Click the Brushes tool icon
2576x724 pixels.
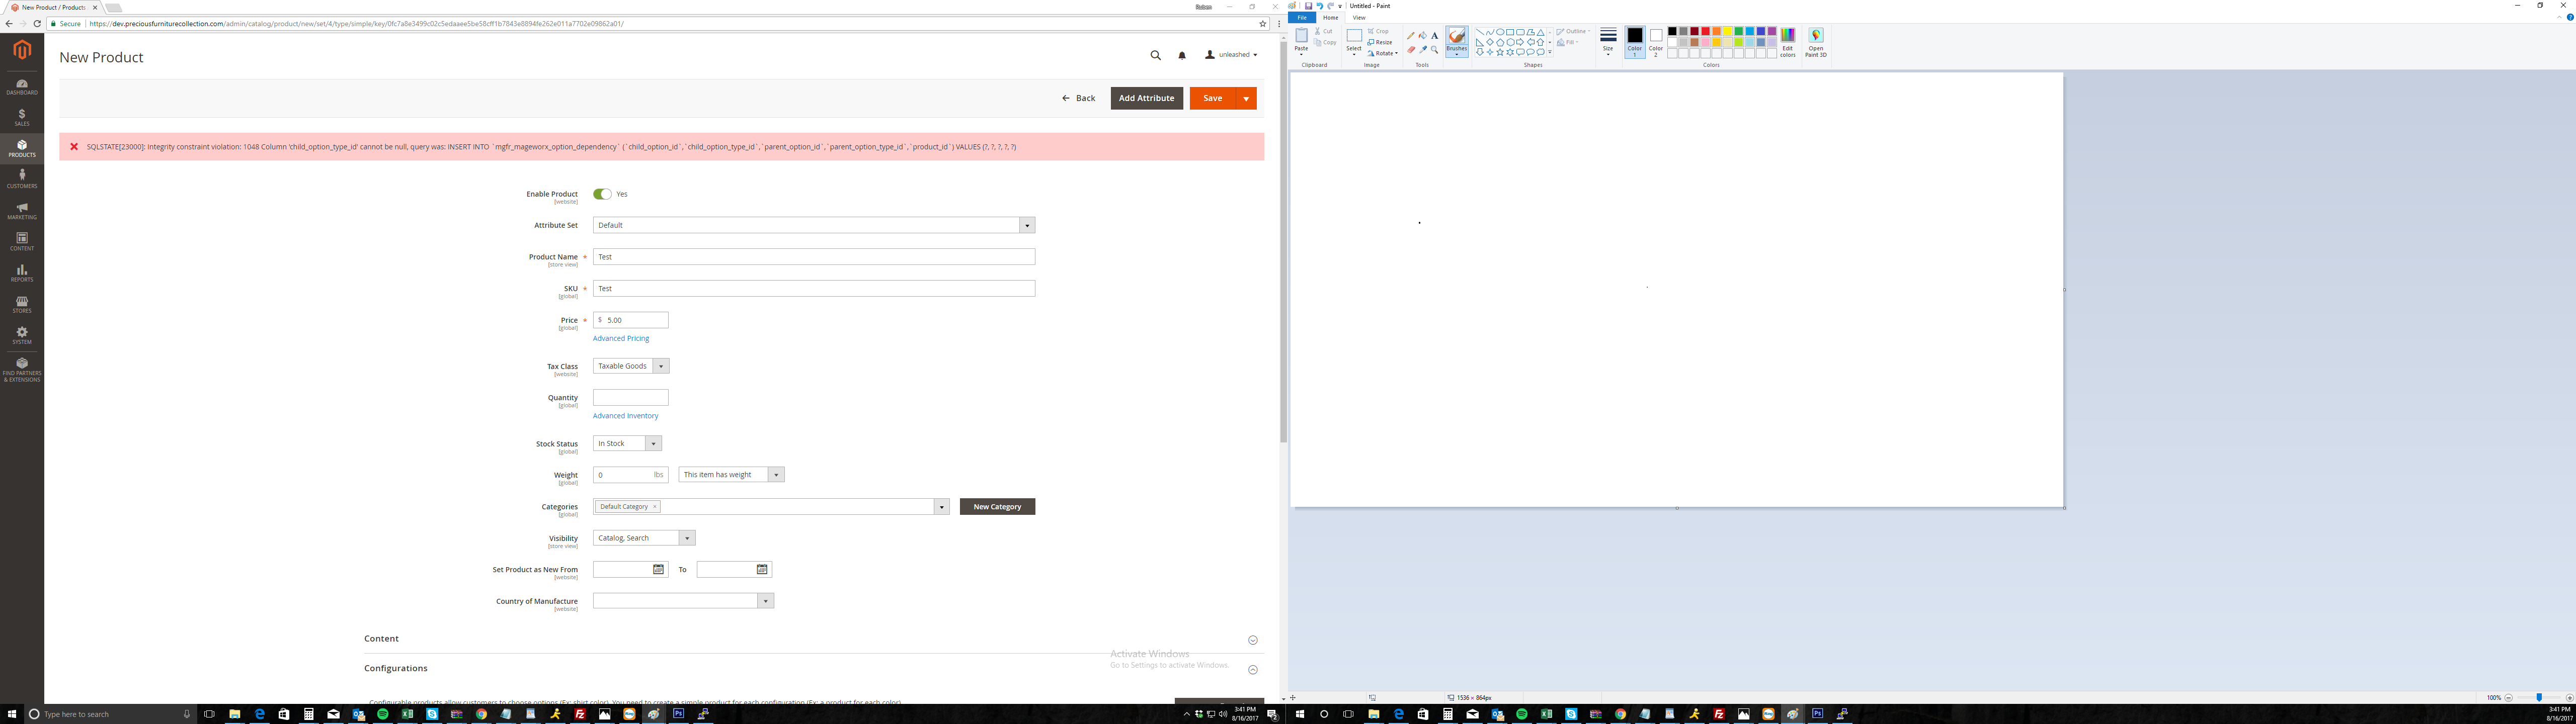pyautogui.click(x=1457, y=36)
